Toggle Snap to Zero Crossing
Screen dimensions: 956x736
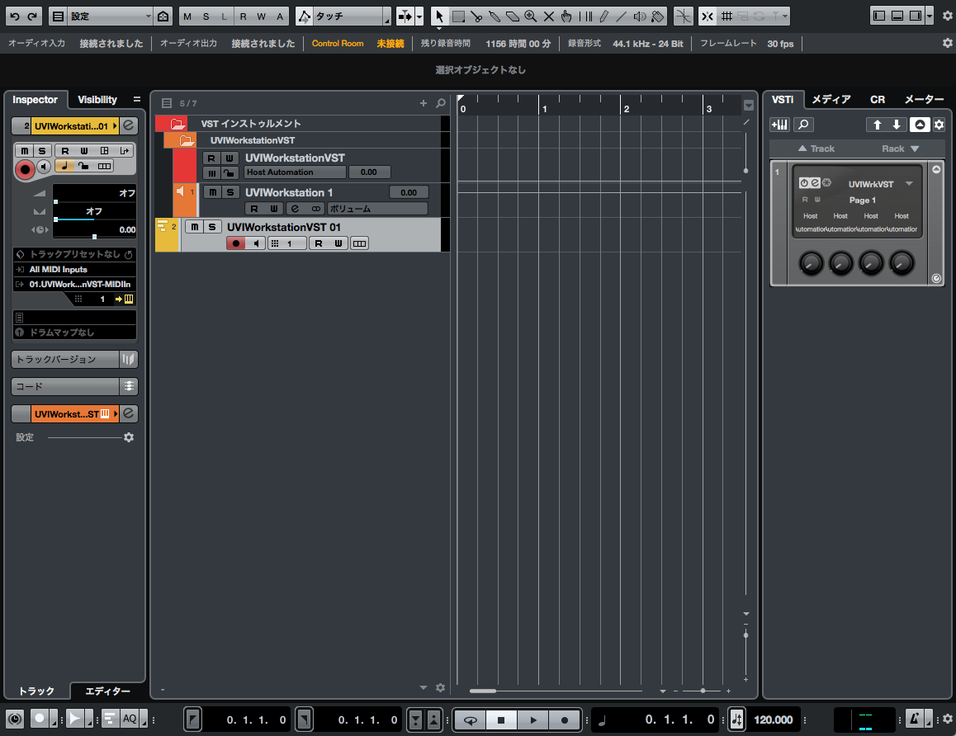(684, 17)
